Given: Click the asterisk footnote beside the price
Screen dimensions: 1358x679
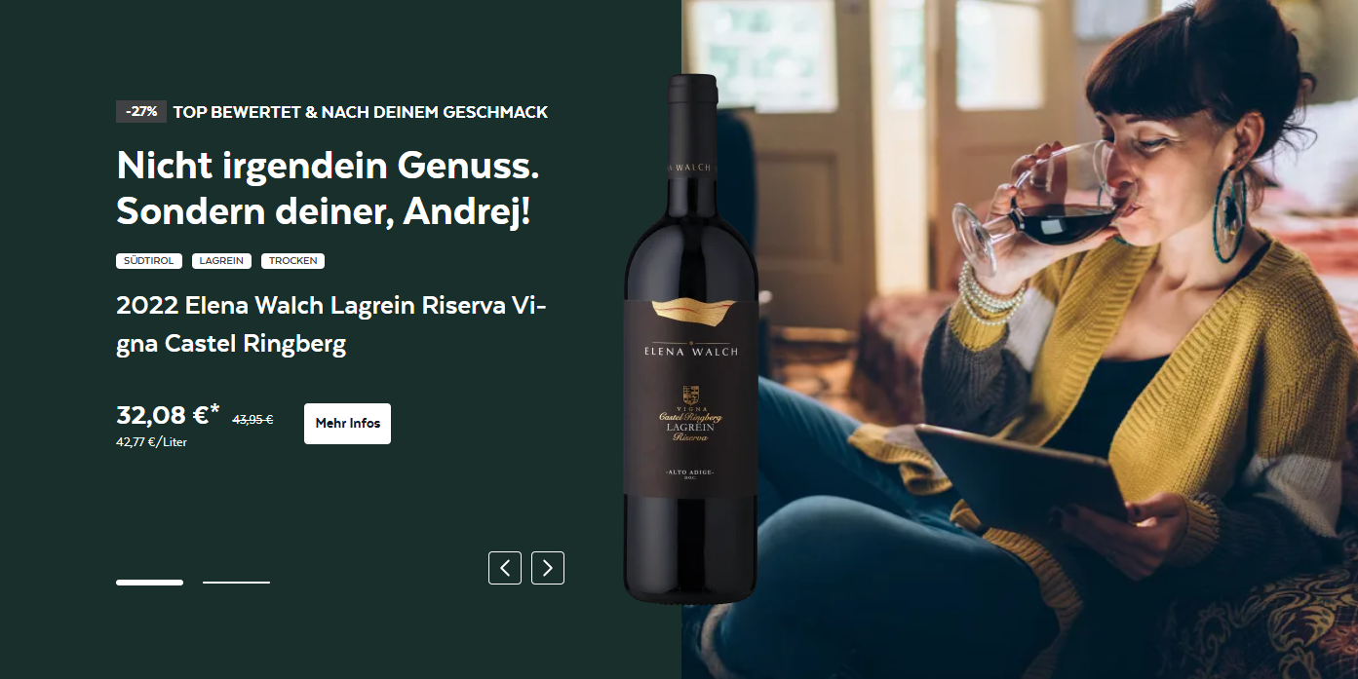Looking at the screenshot, I should click(214, 409).
